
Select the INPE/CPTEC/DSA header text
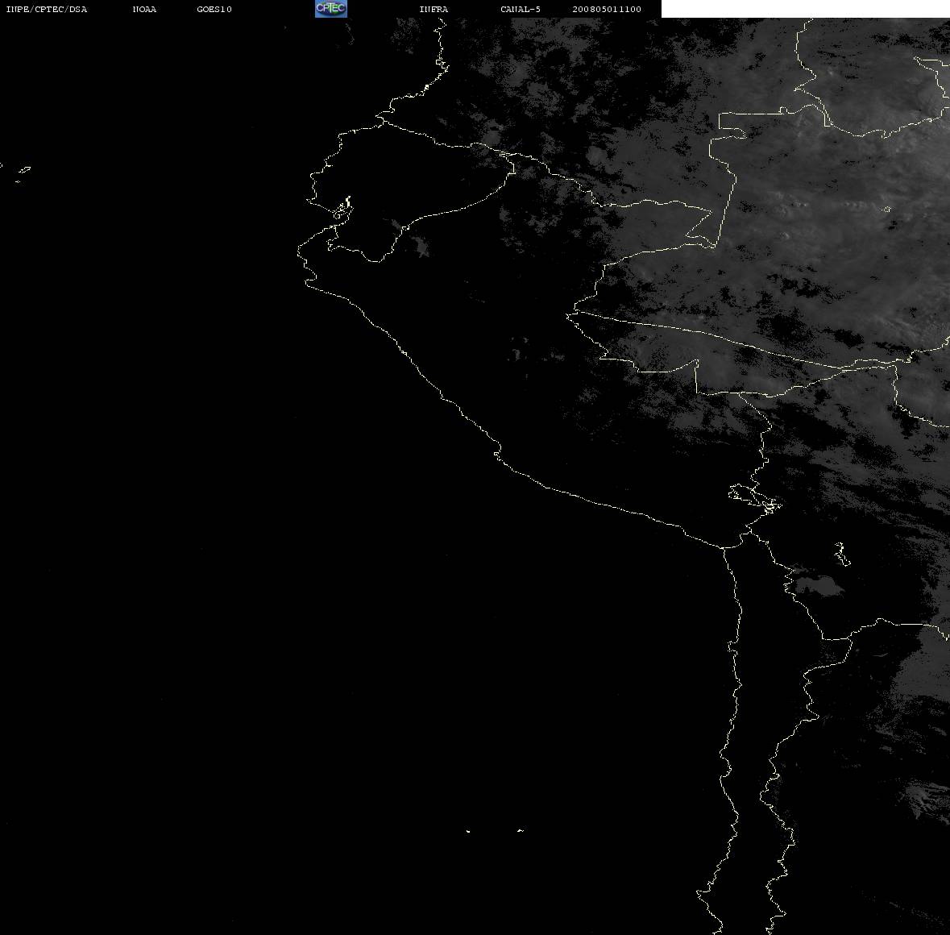click(46, 9)
